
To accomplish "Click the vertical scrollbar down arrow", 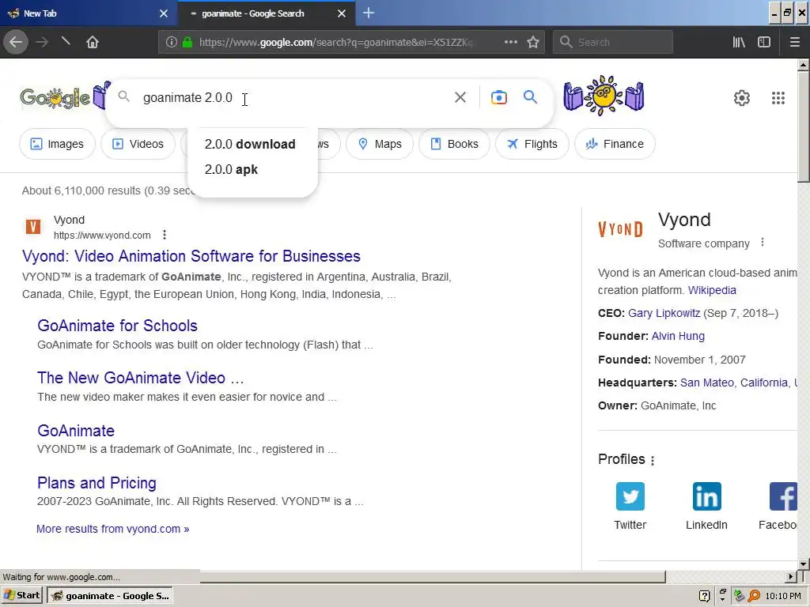I will [x=804, y=564].
